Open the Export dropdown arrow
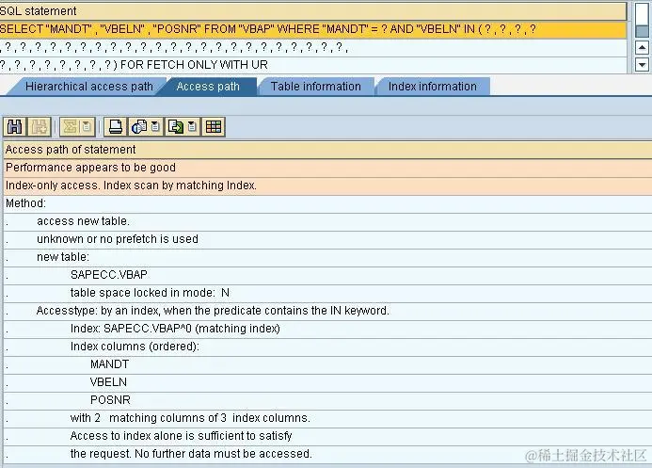652x468 pixels. click(192, 127)
